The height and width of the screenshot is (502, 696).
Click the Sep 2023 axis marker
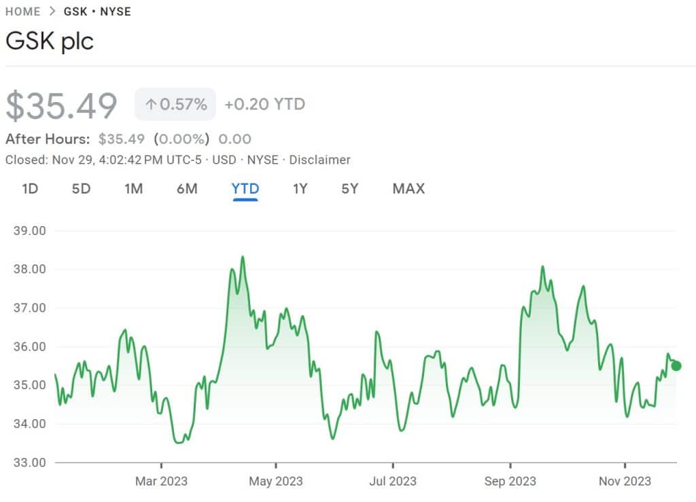510,481
